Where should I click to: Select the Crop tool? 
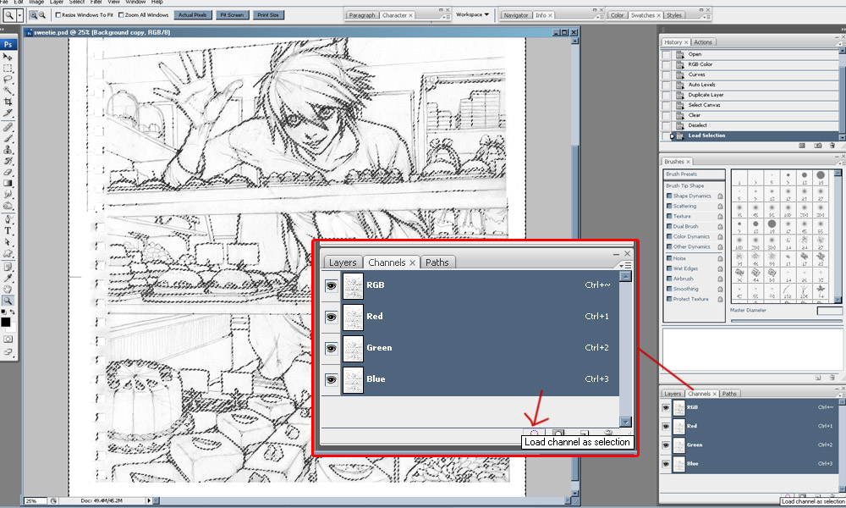pyautogui.click(x=8, y=102)
